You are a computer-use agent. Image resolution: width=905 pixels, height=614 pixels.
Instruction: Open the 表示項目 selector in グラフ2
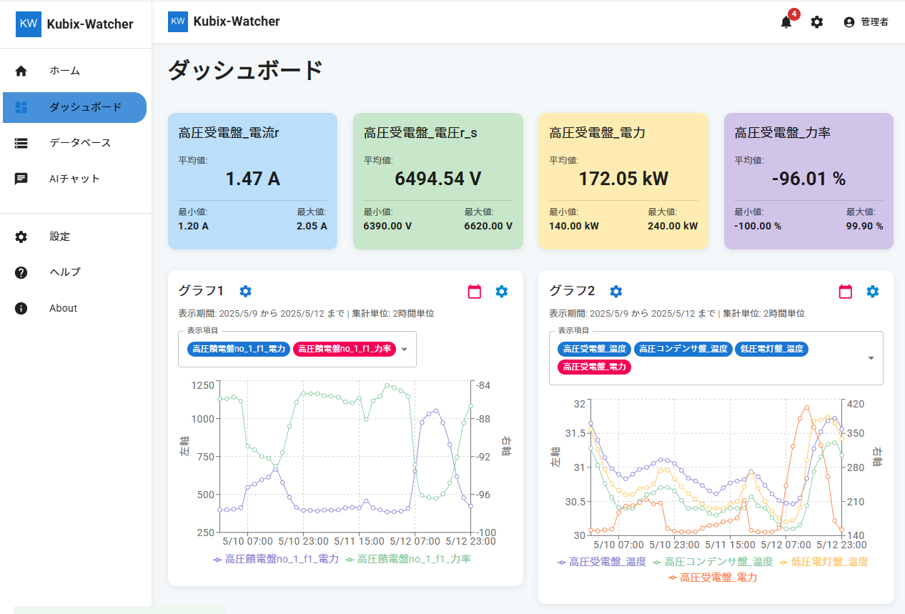(871, 358)
